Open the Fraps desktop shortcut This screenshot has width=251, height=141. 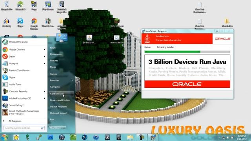pyautogui.click(x=34, y=6)
